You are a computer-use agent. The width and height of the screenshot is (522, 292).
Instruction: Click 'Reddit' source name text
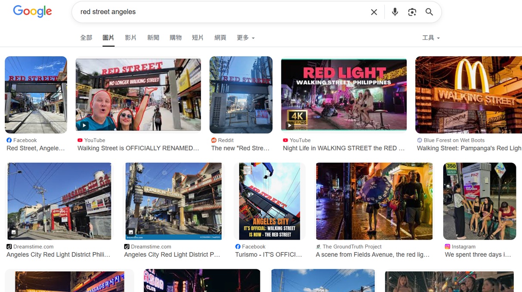[x=226, y=140]
